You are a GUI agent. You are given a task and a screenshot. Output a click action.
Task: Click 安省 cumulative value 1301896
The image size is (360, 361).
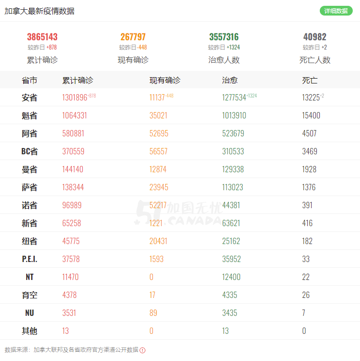(75, 98)
